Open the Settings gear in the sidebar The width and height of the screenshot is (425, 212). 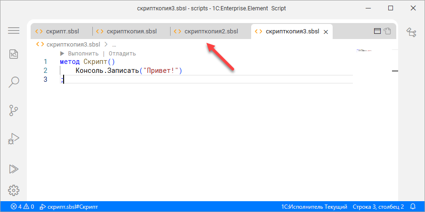[x=14, y=190]
